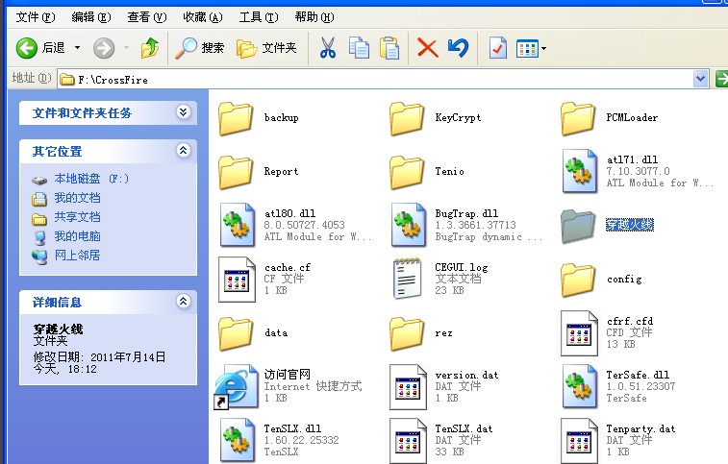Click the Properties checkmark icon

tap(498, 48)
